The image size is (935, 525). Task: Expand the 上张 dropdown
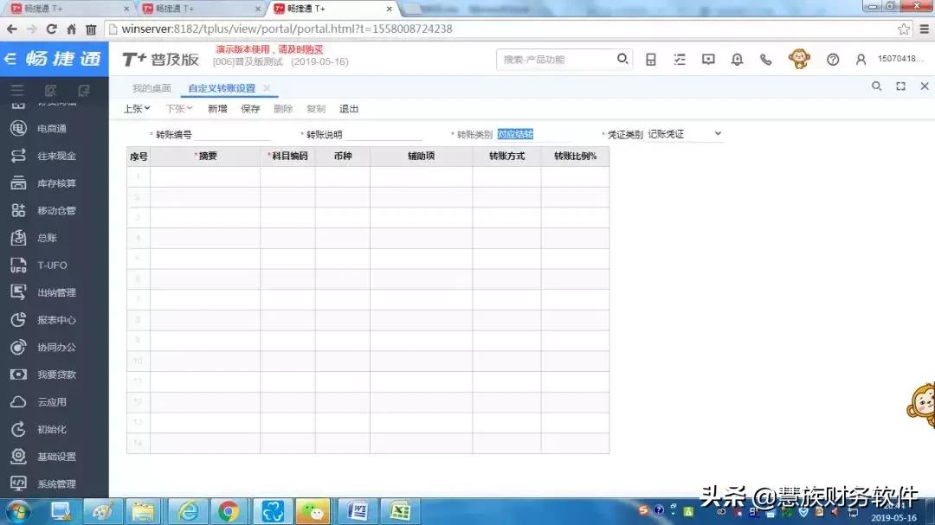[x=136, y=108]
